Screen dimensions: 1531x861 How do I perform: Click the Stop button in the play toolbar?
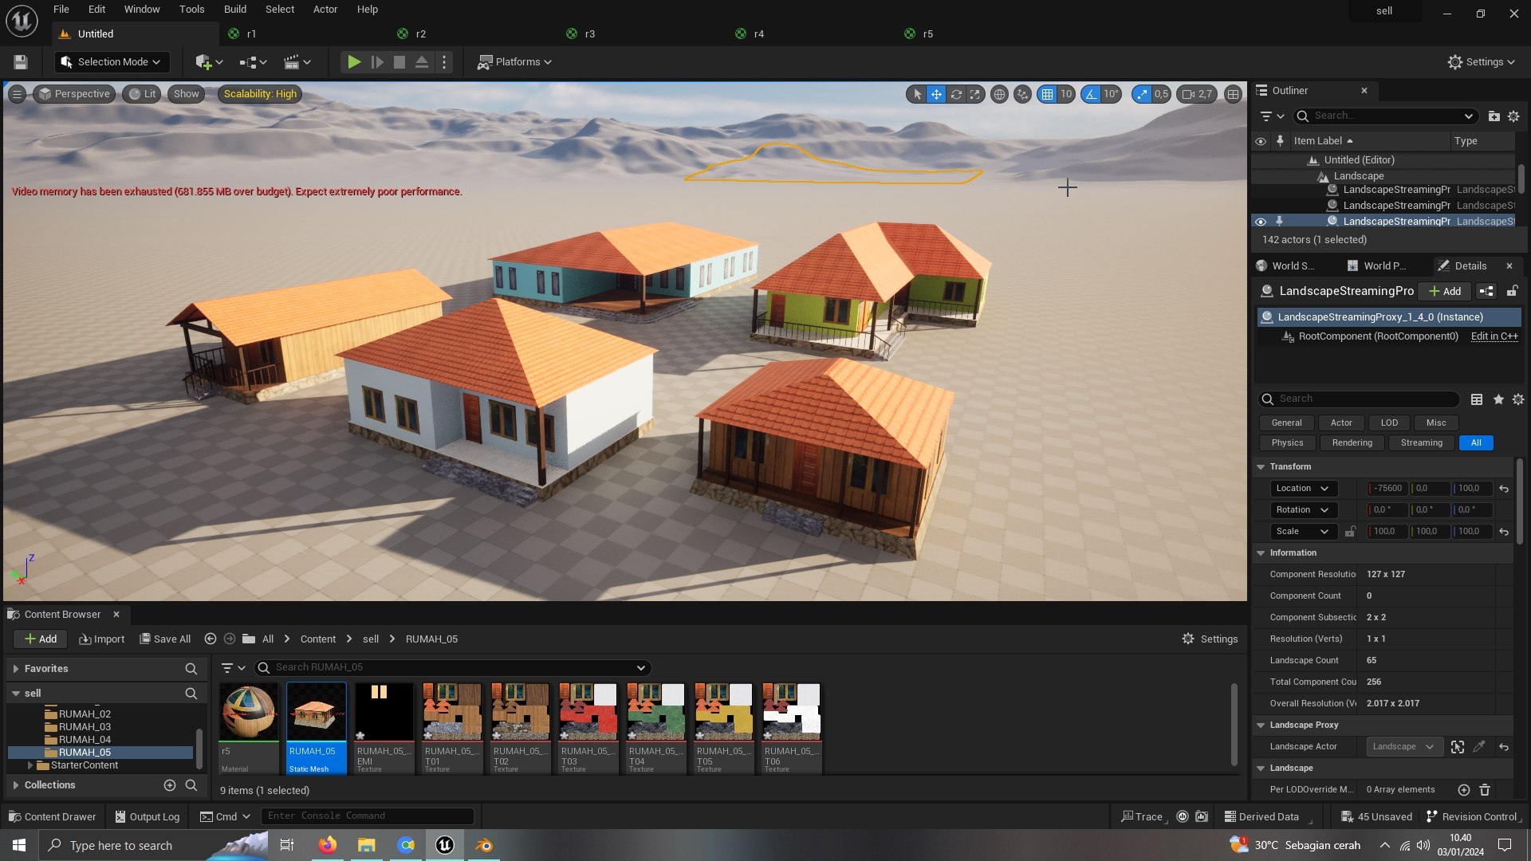point(399,62)
